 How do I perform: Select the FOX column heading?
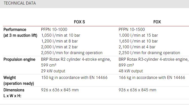(157, 22)
